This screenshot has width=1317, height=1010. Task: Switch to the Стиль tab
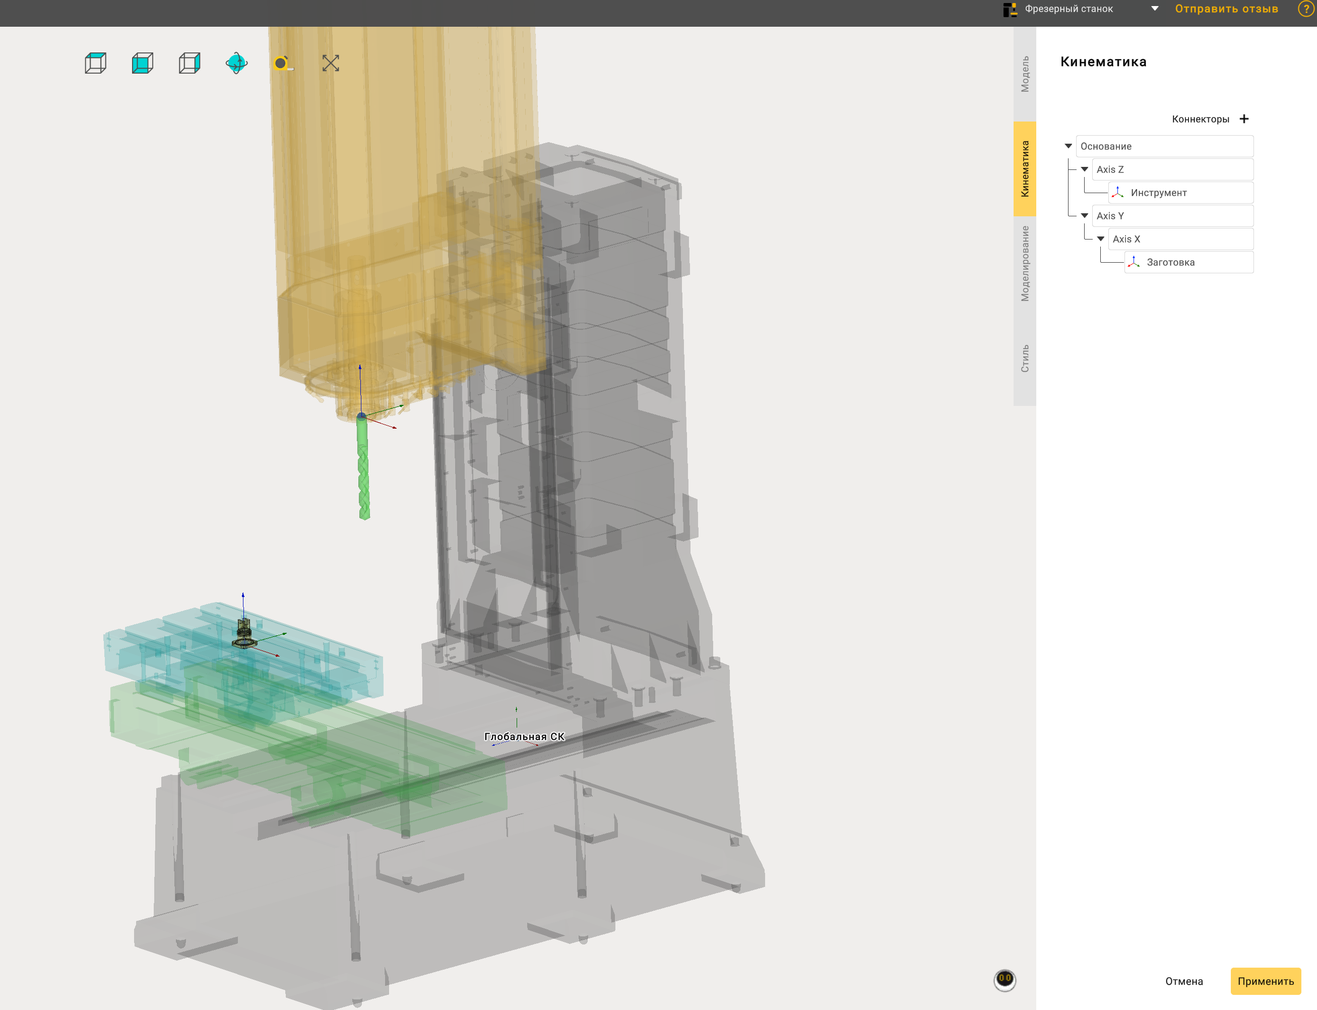pyautogui.click(x=1025, y=359)
